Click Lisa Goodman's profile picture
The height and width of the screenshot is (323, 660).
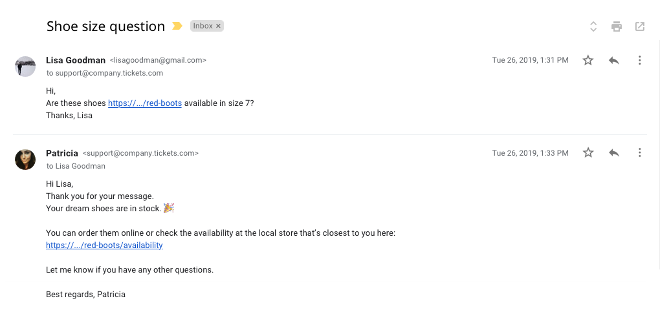pyautogui.click(x=25, y=67)
